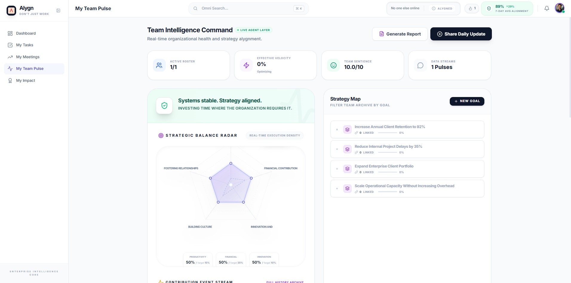This screenshot has height=283, width=571.
Task: Click the Active Roster 1/1 value
Action: point(174,67)
